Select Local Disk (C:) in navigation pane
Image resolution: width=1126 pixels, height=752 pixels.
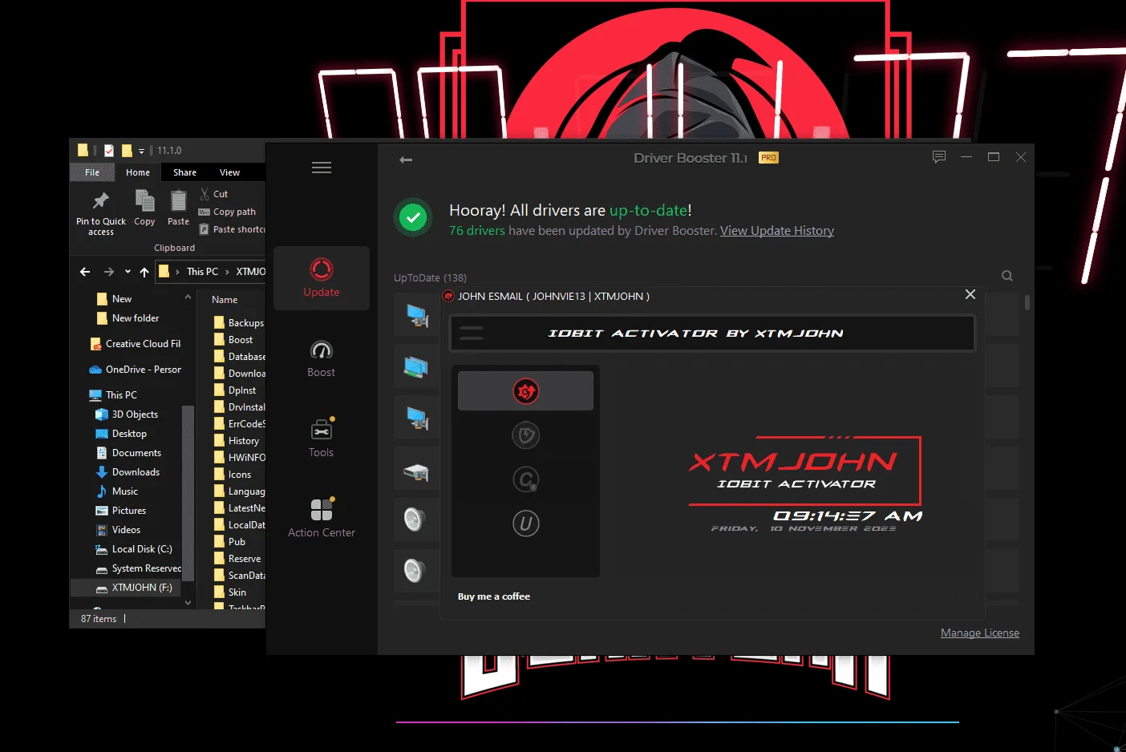(x=134, y=549)
